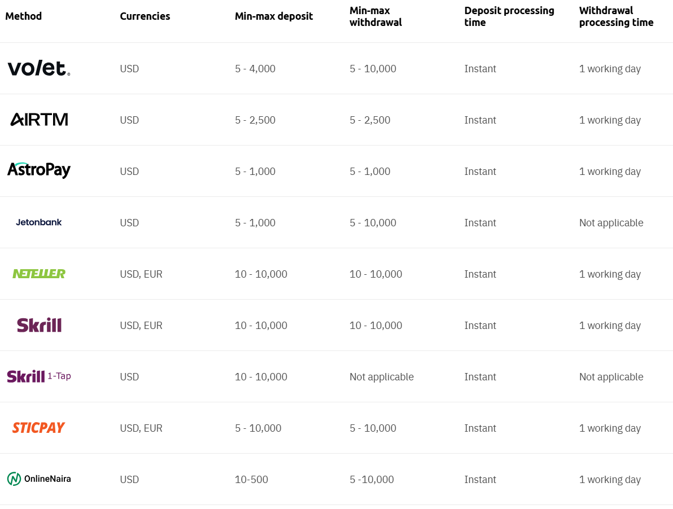Screen dimensions: 673x509
Task: Select Deposit processing time header
Action: [509, 16]
